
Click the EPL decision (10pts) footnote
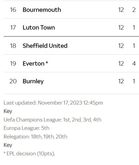(29, 154)
